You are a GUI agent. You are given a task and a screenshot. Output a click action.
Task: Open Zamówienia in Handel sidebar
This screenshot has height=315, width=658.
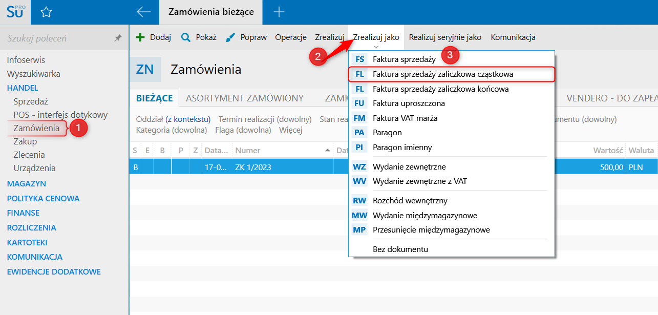(36, 128)
